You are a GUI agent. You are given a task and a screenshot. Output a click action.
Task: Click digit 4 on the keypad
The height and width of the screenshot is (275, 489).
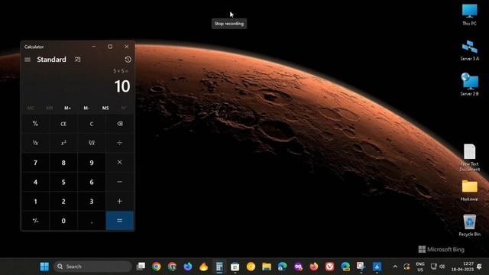click(x=35, y=182)
